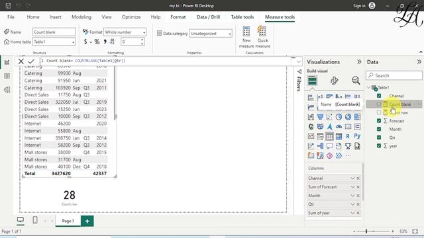Uncheck the Channel field checkbox
Screen dimensions: 424x238
[379, 96]
